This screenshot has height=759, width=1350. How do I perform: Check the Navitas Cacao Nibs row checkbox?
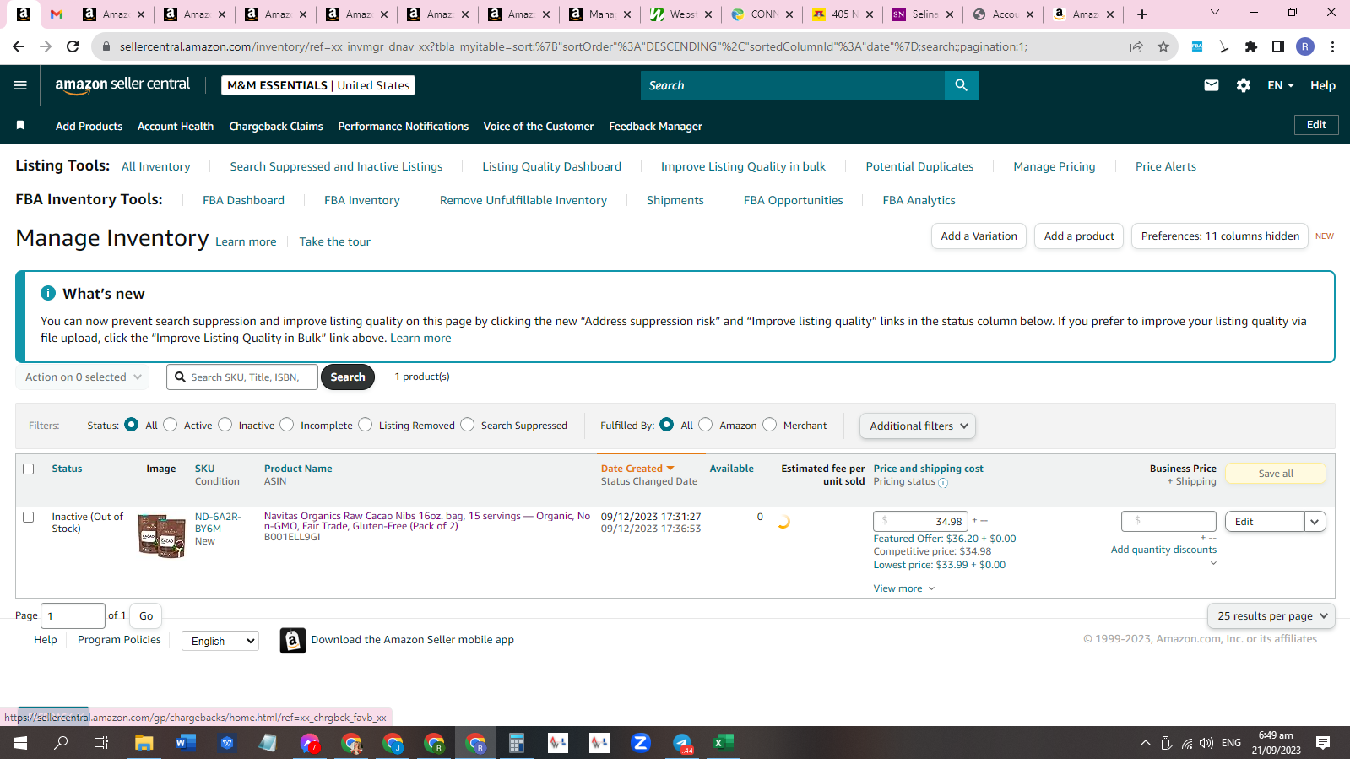point(29,517)
